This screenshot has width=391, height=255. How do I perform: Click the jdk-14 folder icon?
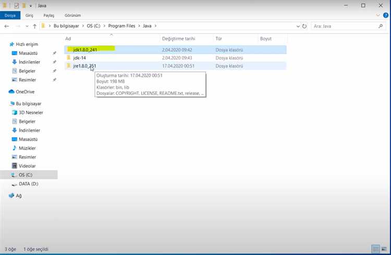point(68,57)
